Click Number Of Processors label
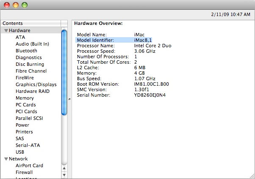 [x=103, y=57]
